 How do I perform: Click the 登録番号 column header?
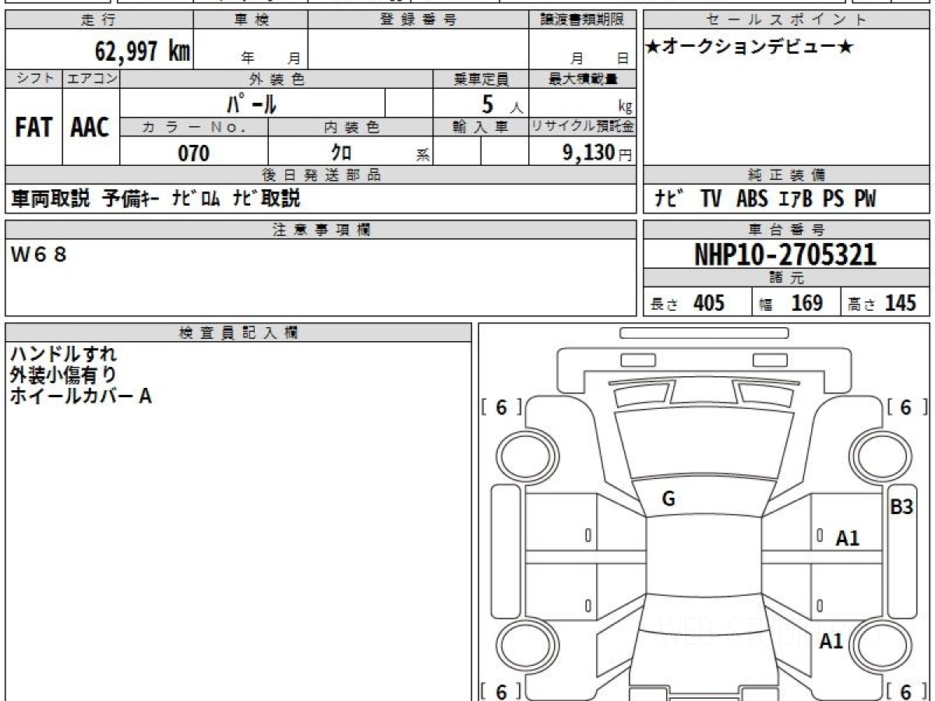pos(418,21)
